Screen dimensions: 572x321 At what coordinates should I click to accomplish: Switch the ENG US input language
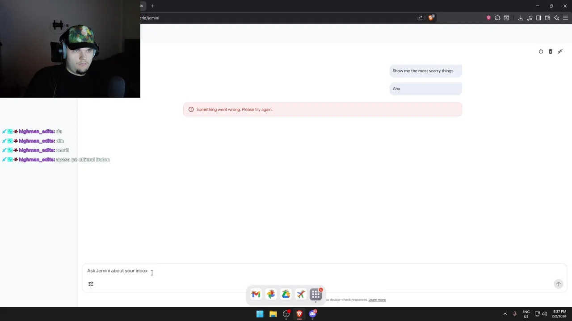(x=526, y=314)
